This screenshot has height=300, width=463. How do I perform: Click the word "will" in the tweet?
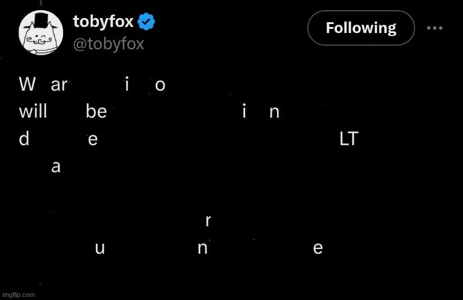click(32, 112)
